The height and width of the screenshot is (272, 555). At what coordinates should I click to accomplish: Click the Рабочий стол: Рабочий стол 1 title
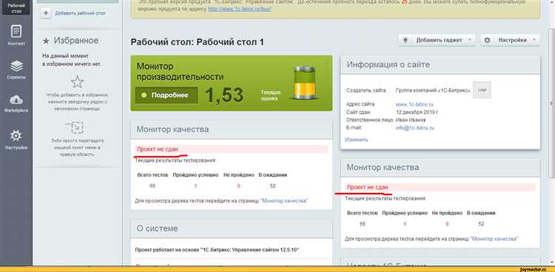click(197, 42)
